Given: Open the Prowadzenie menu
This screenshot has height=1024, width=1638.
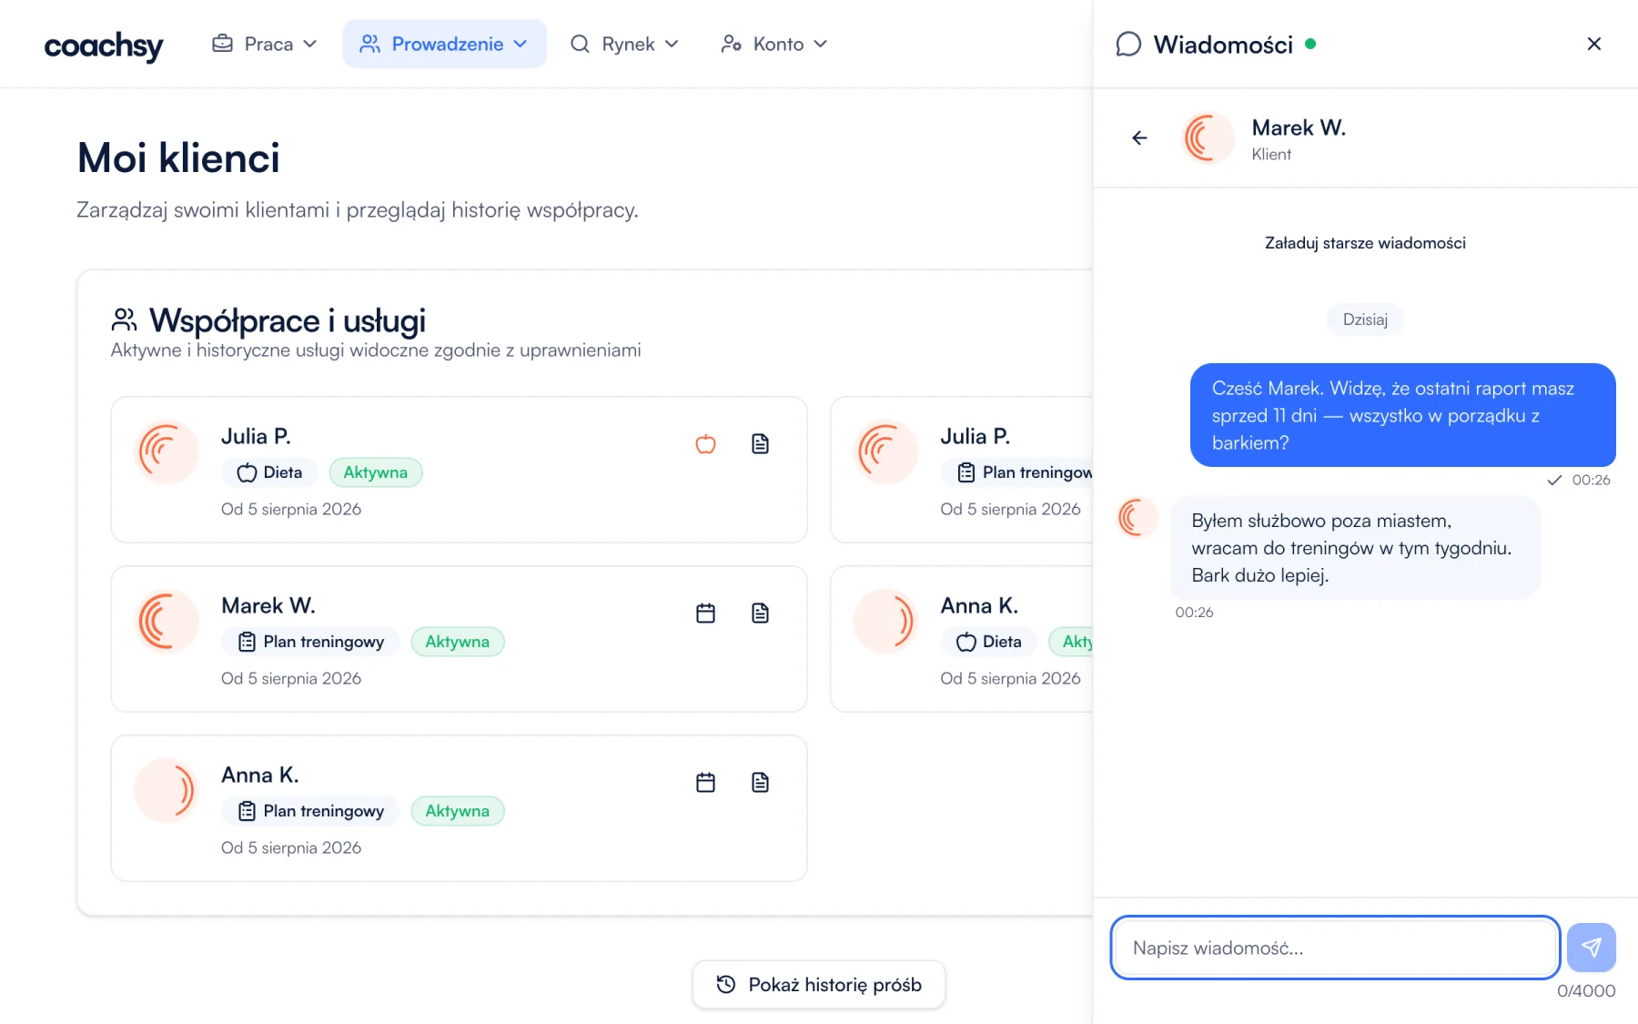Looking at the screenshot, I should coord(444,44).
